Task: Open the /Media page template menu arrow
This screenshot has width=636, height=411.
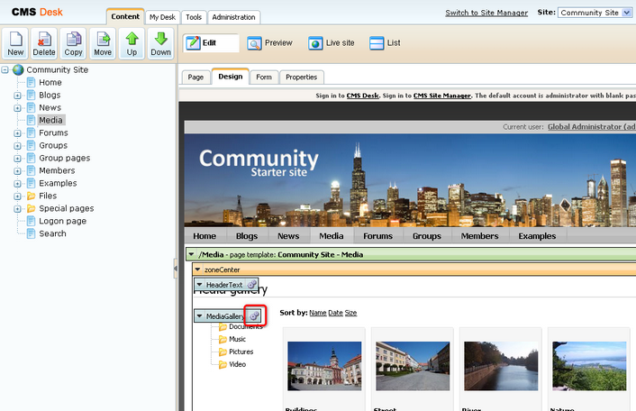Action: pyautogui.click(x=192, y=254)
